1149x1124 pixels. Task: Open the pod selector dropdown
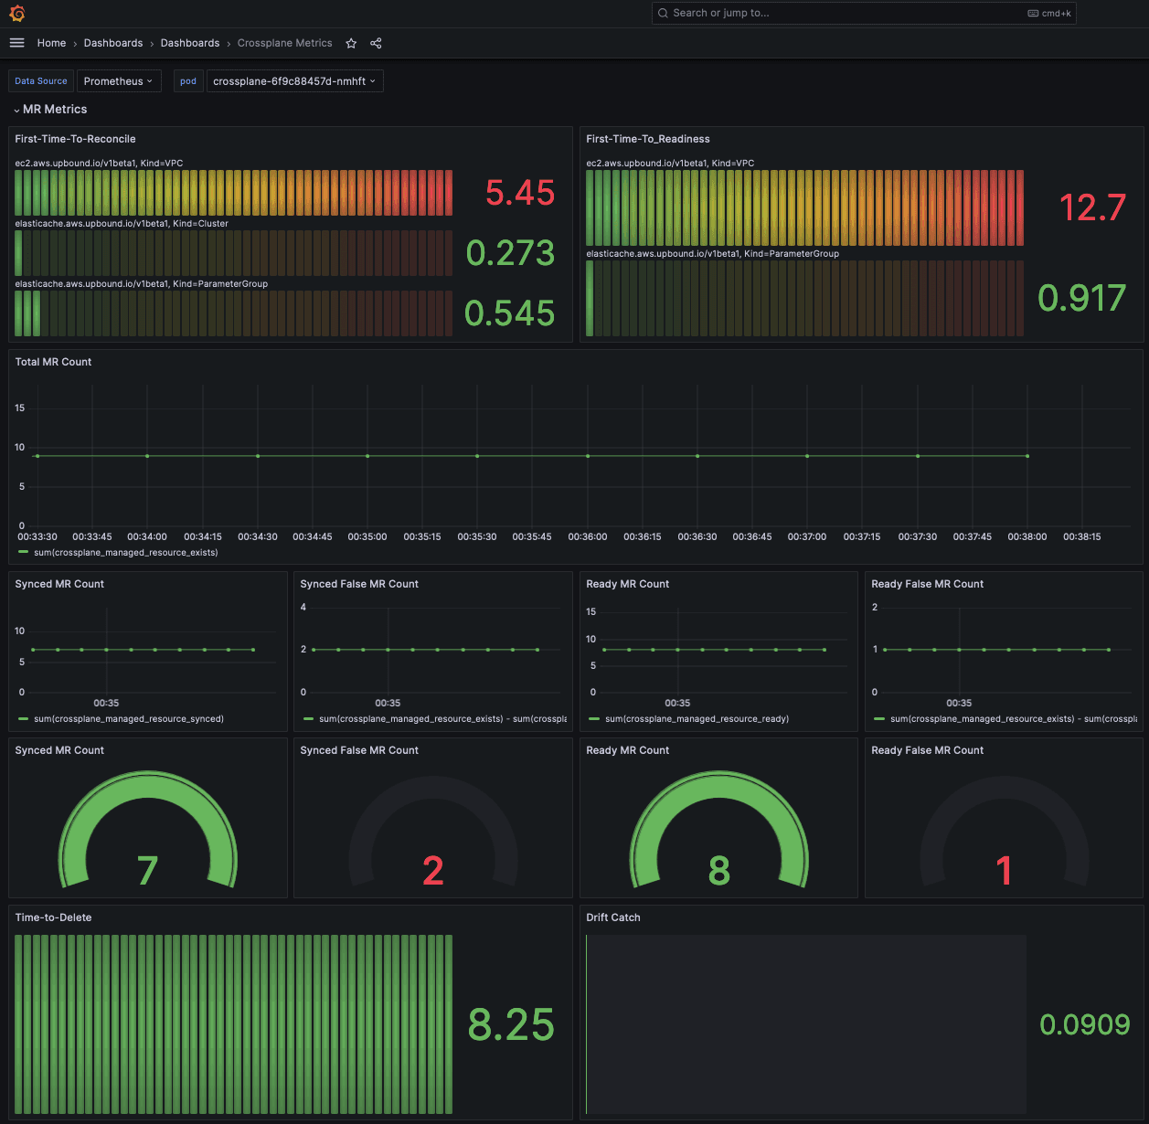[x=294, y=81]
